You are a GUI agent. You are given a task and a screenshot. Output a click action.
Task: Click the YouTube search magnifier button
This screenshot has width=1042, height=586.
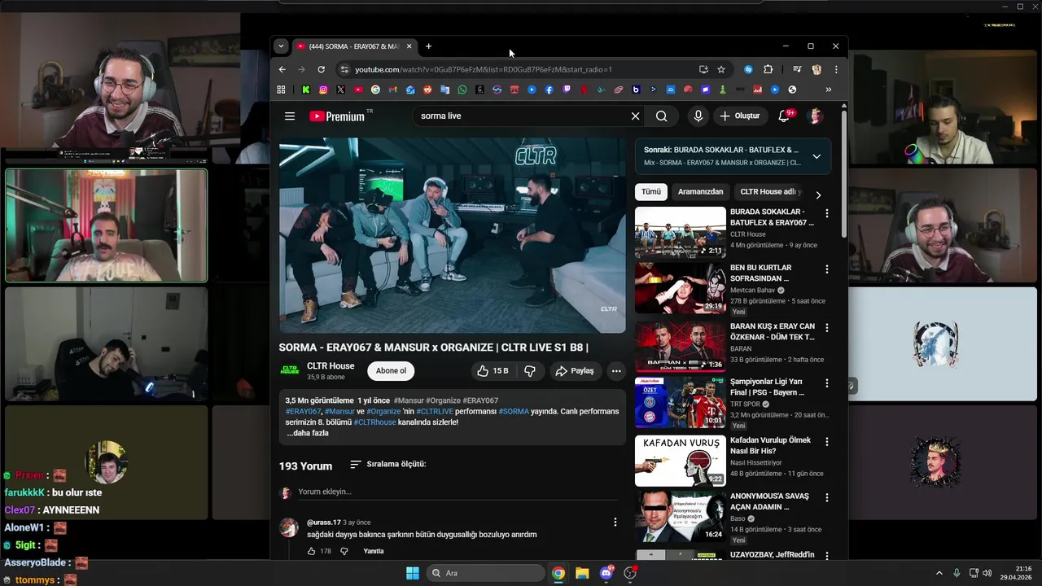coord(662,116)
